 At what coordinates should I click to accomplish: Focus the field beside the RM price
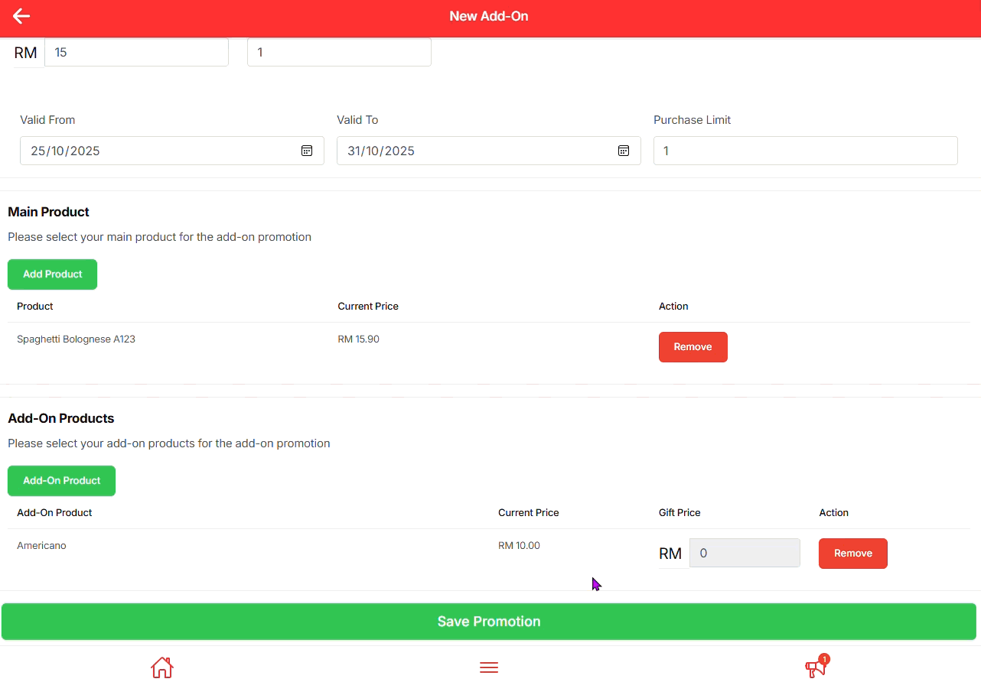[x=339, y=53]
